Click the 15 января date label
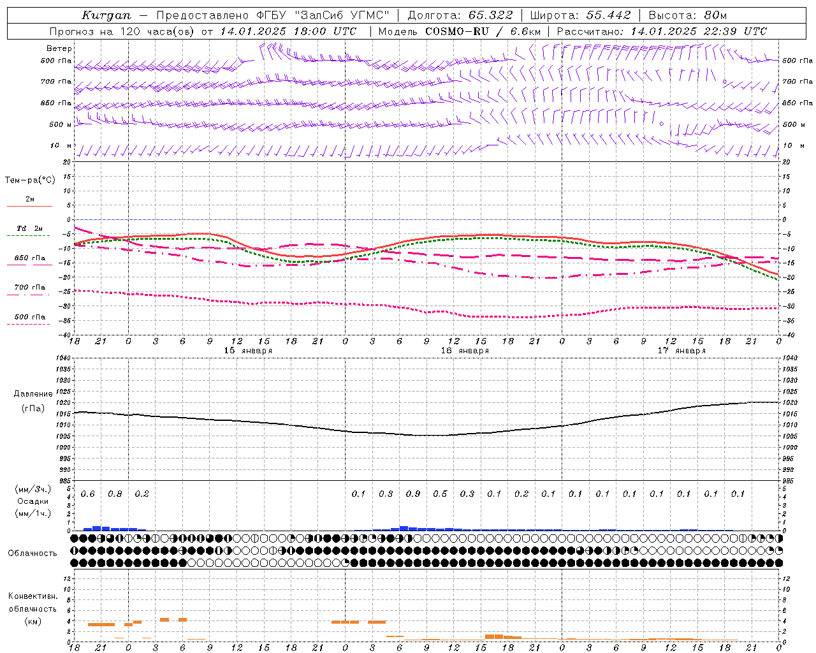The width and height of the screenshot is (816, 653). pos(248,351)
